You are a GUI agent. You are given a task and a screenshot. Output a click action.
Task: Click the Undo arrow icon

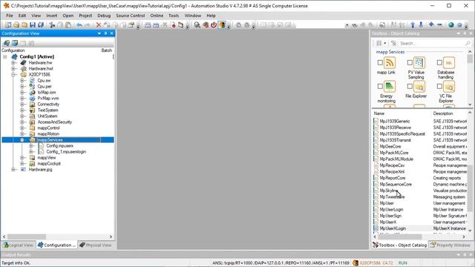pos(79,25)
